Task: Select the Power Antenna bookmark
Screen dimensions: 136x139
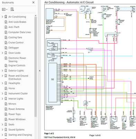Action: [16, 109]
